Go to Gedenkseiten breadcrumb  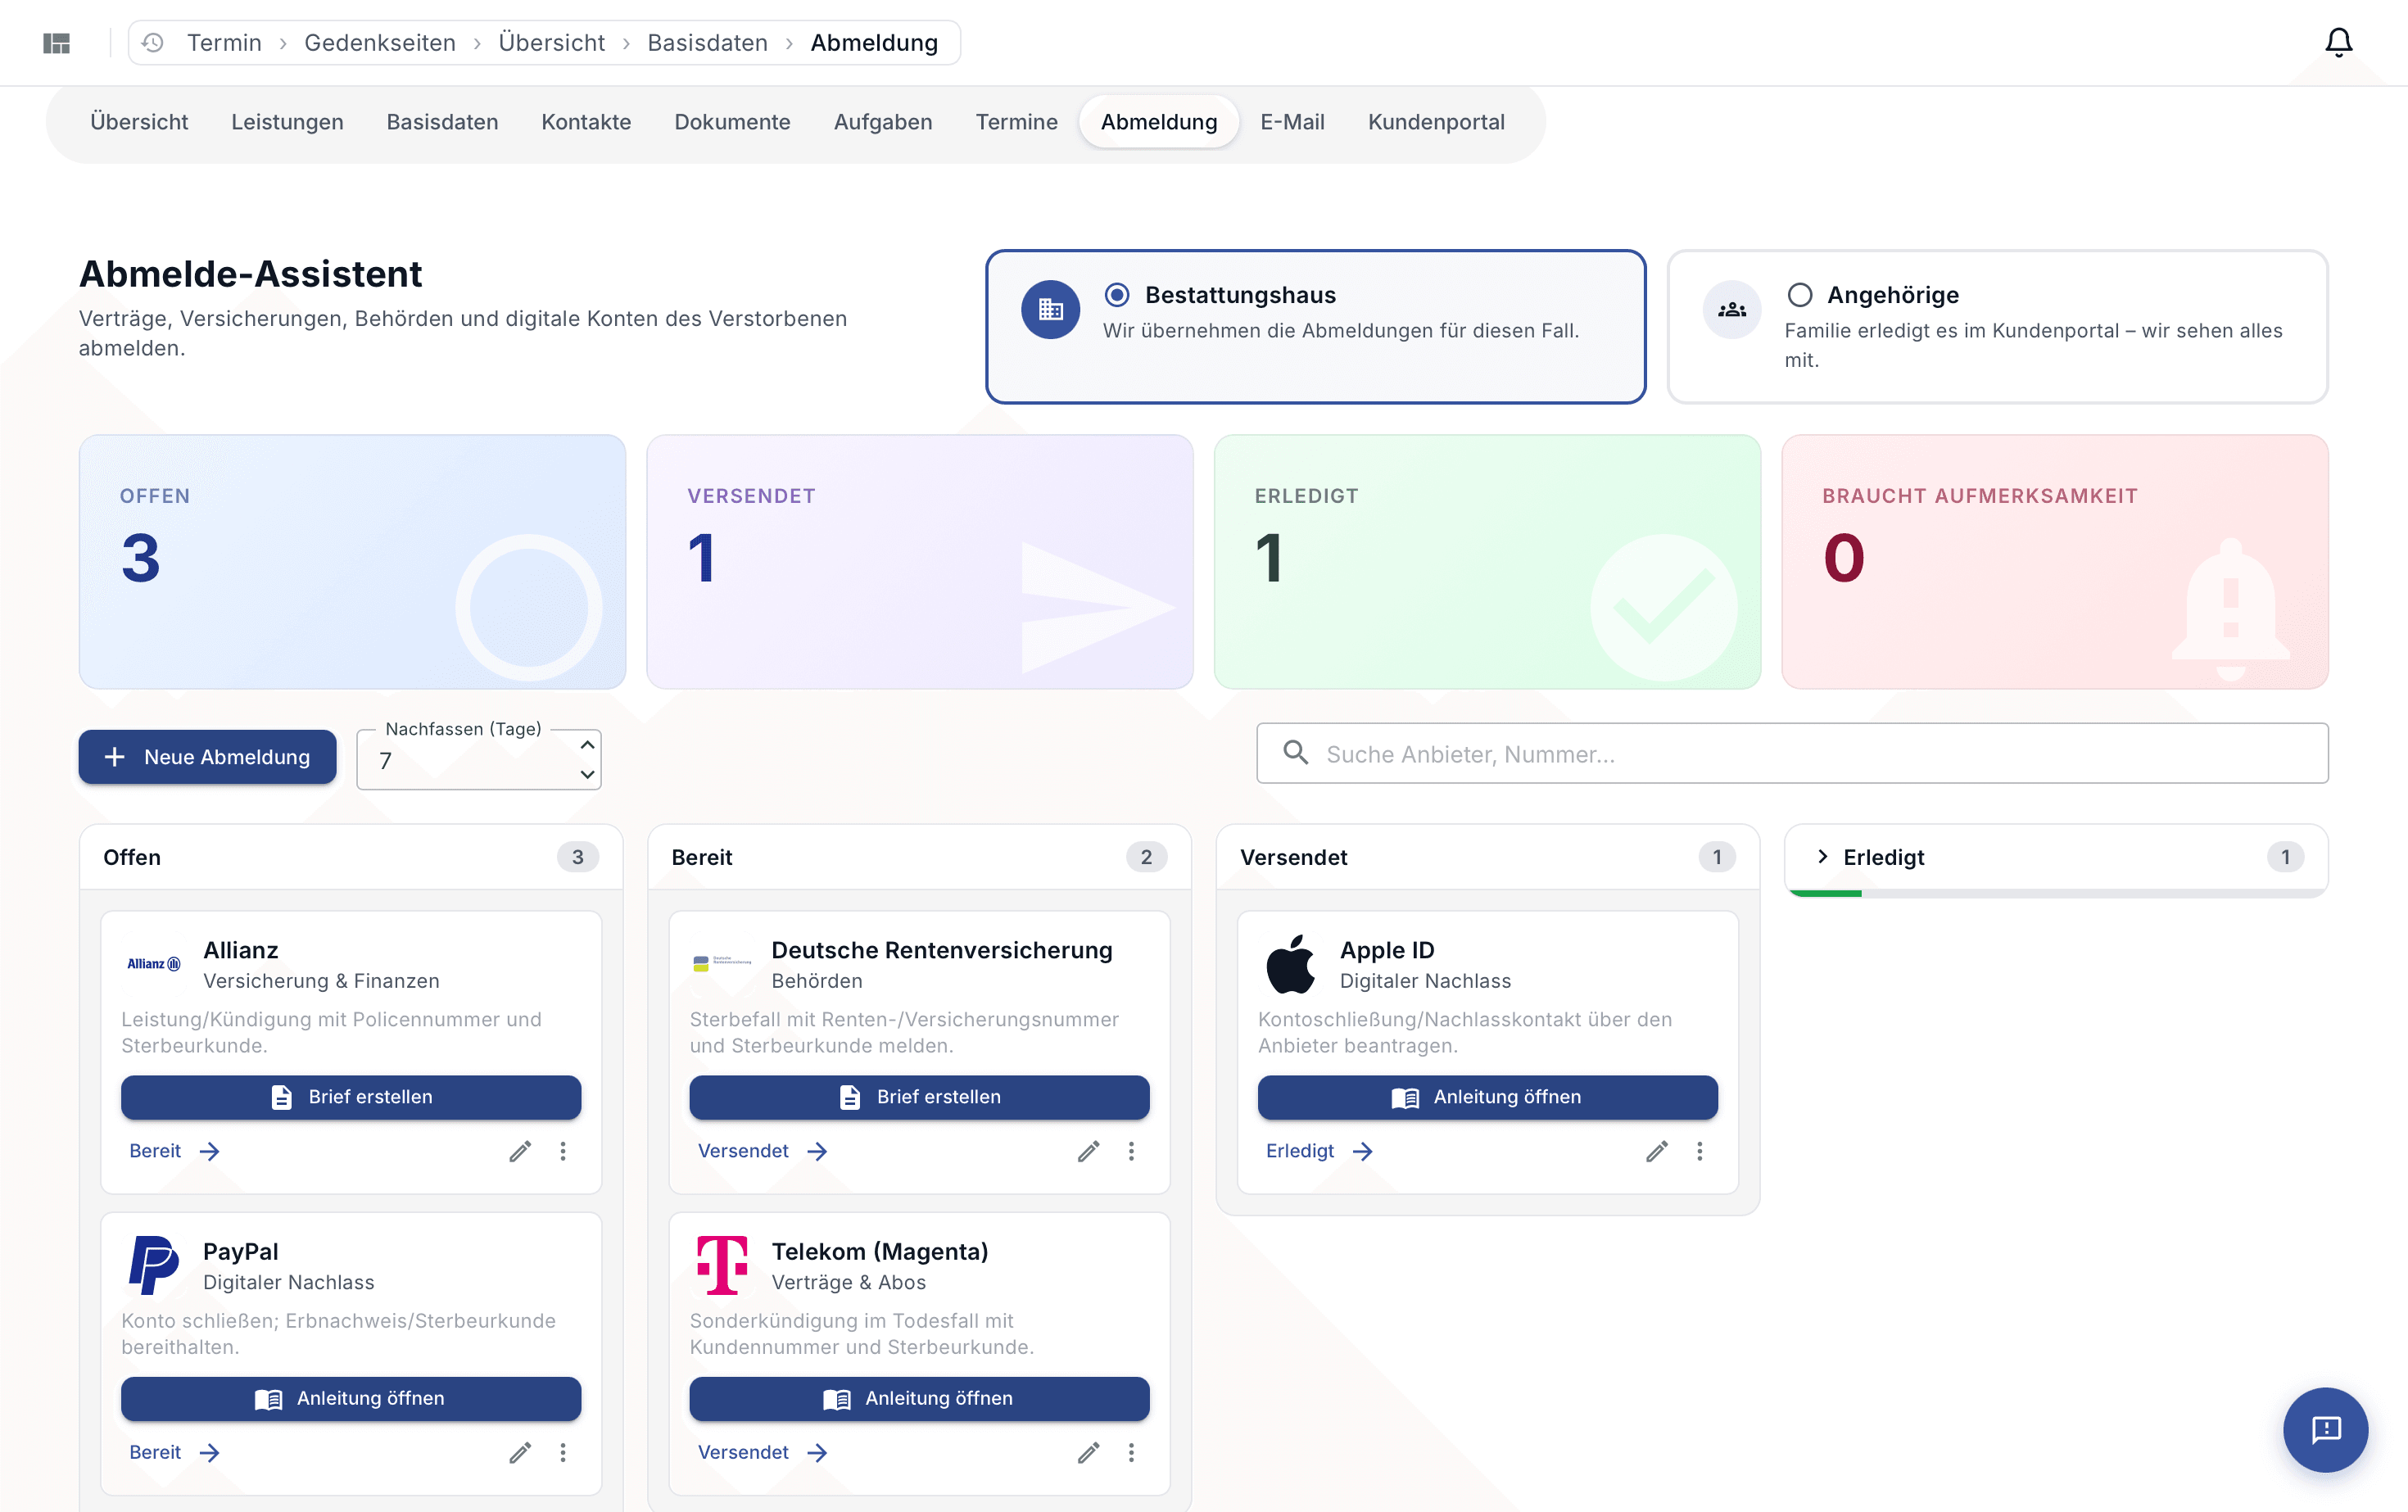[x=380, y=43]
